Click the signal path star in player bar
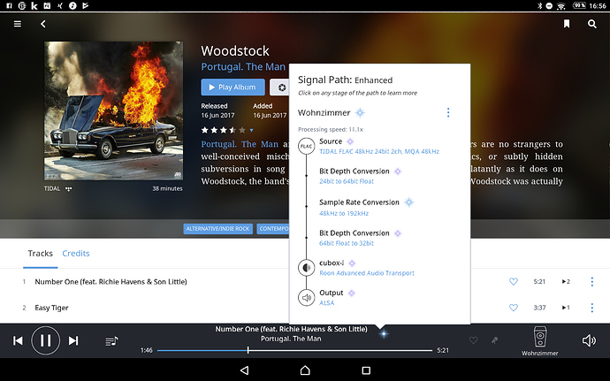This screenshot has height=381, width=610. click(384, 334)
